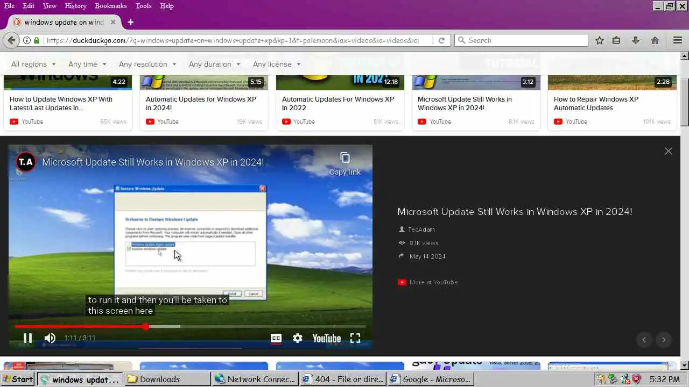Image resolution: width=689 pixels, height=387 pixels.
Task: Open video on YouTube logo
Action: click(327, 338)
